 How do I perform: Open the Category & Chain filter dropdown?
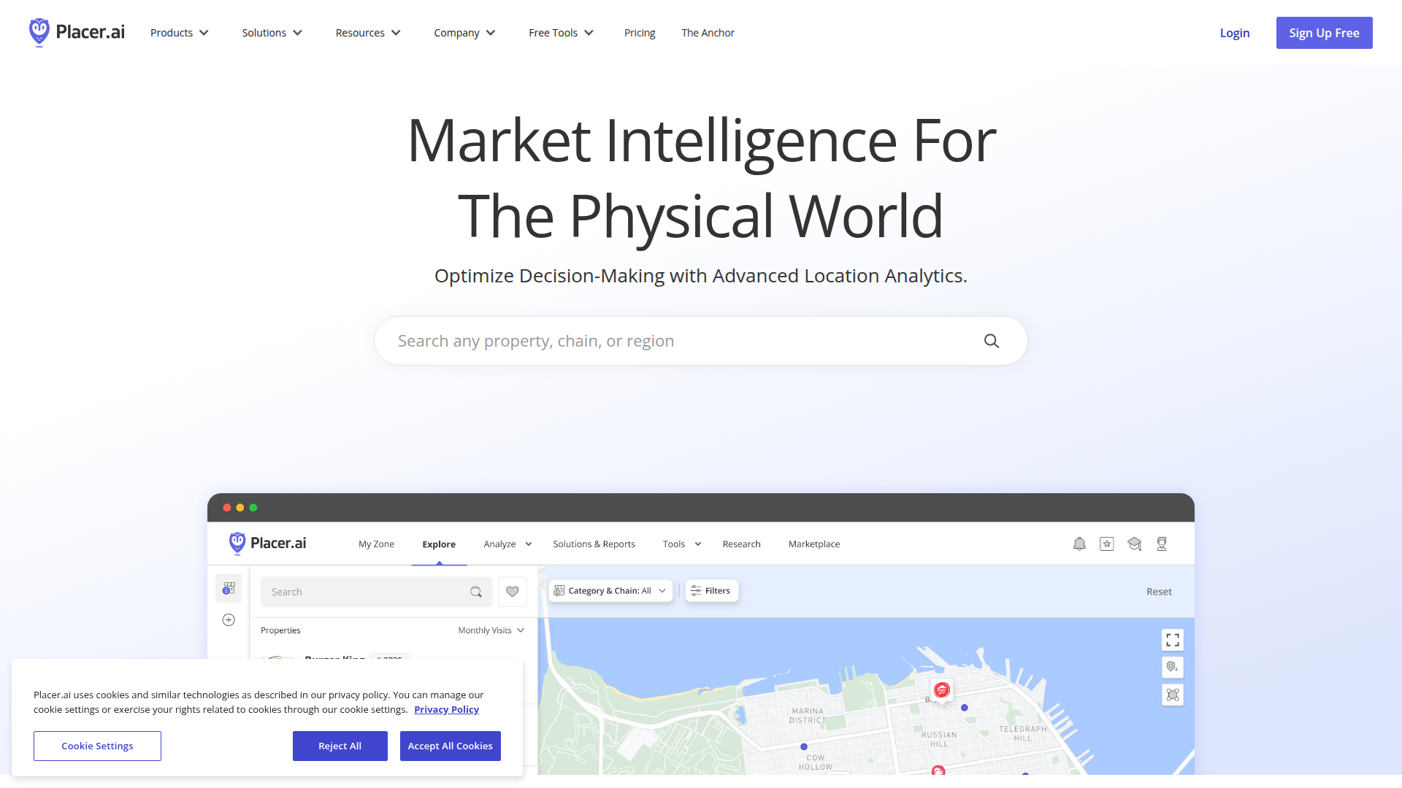pyautogui.click(x=610, y=591)
